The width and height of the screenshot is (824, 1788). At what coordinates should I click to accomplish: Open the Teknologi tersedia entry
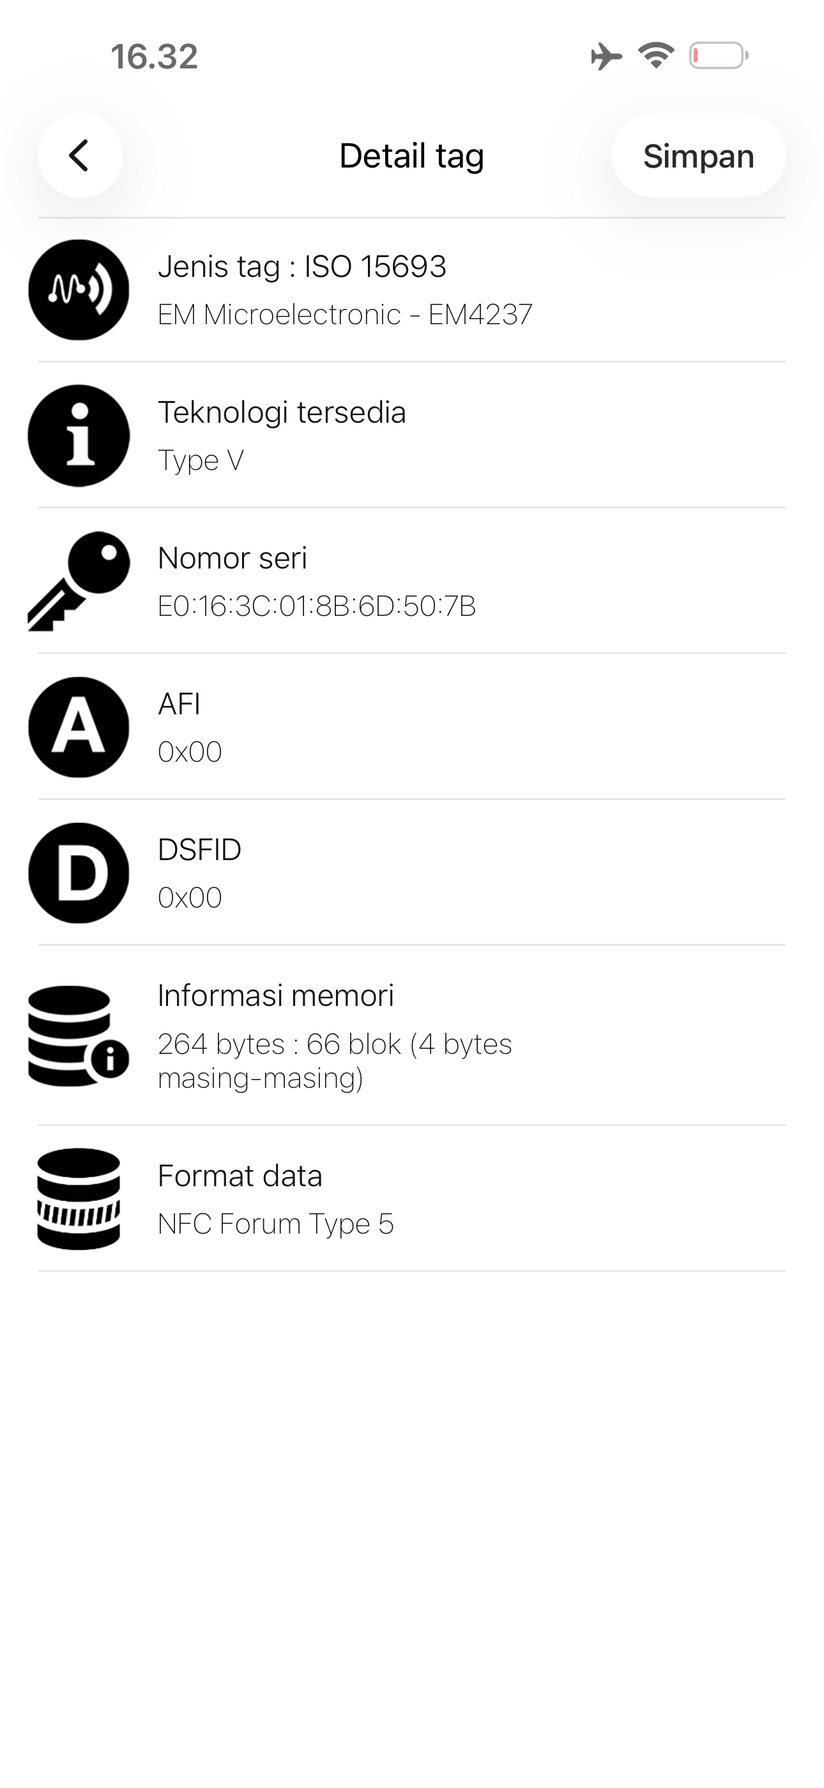[412, 436]
